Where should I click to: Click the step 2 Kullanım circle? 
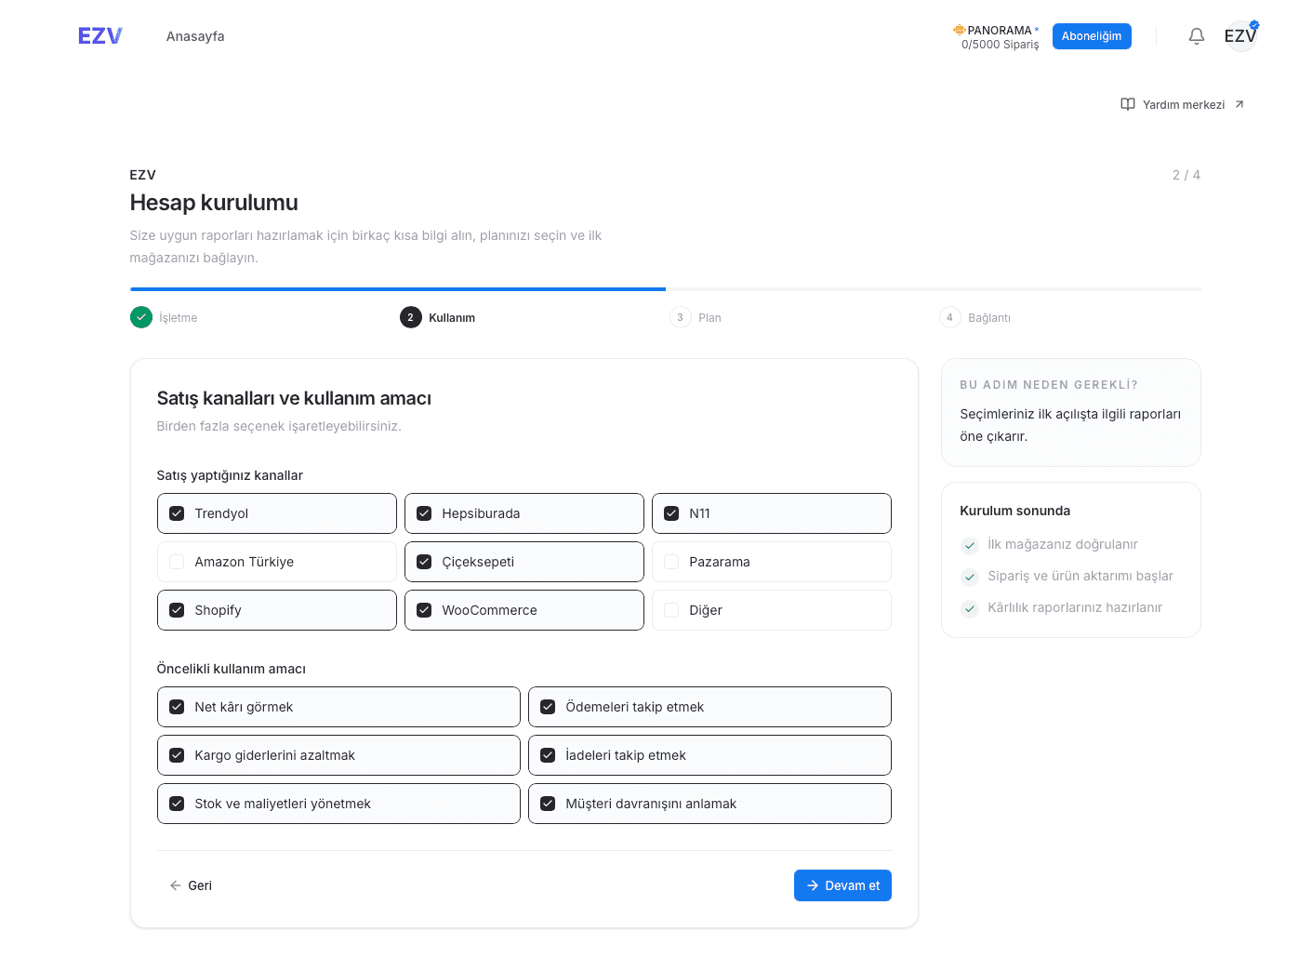click(411, 317)
